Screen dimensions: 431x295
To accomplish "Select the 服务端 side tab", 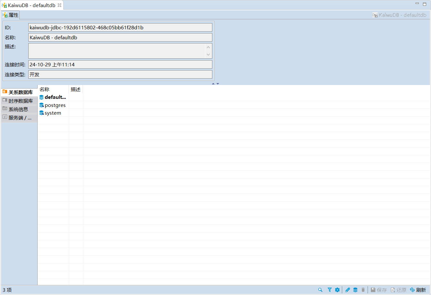I will (19, 118).
